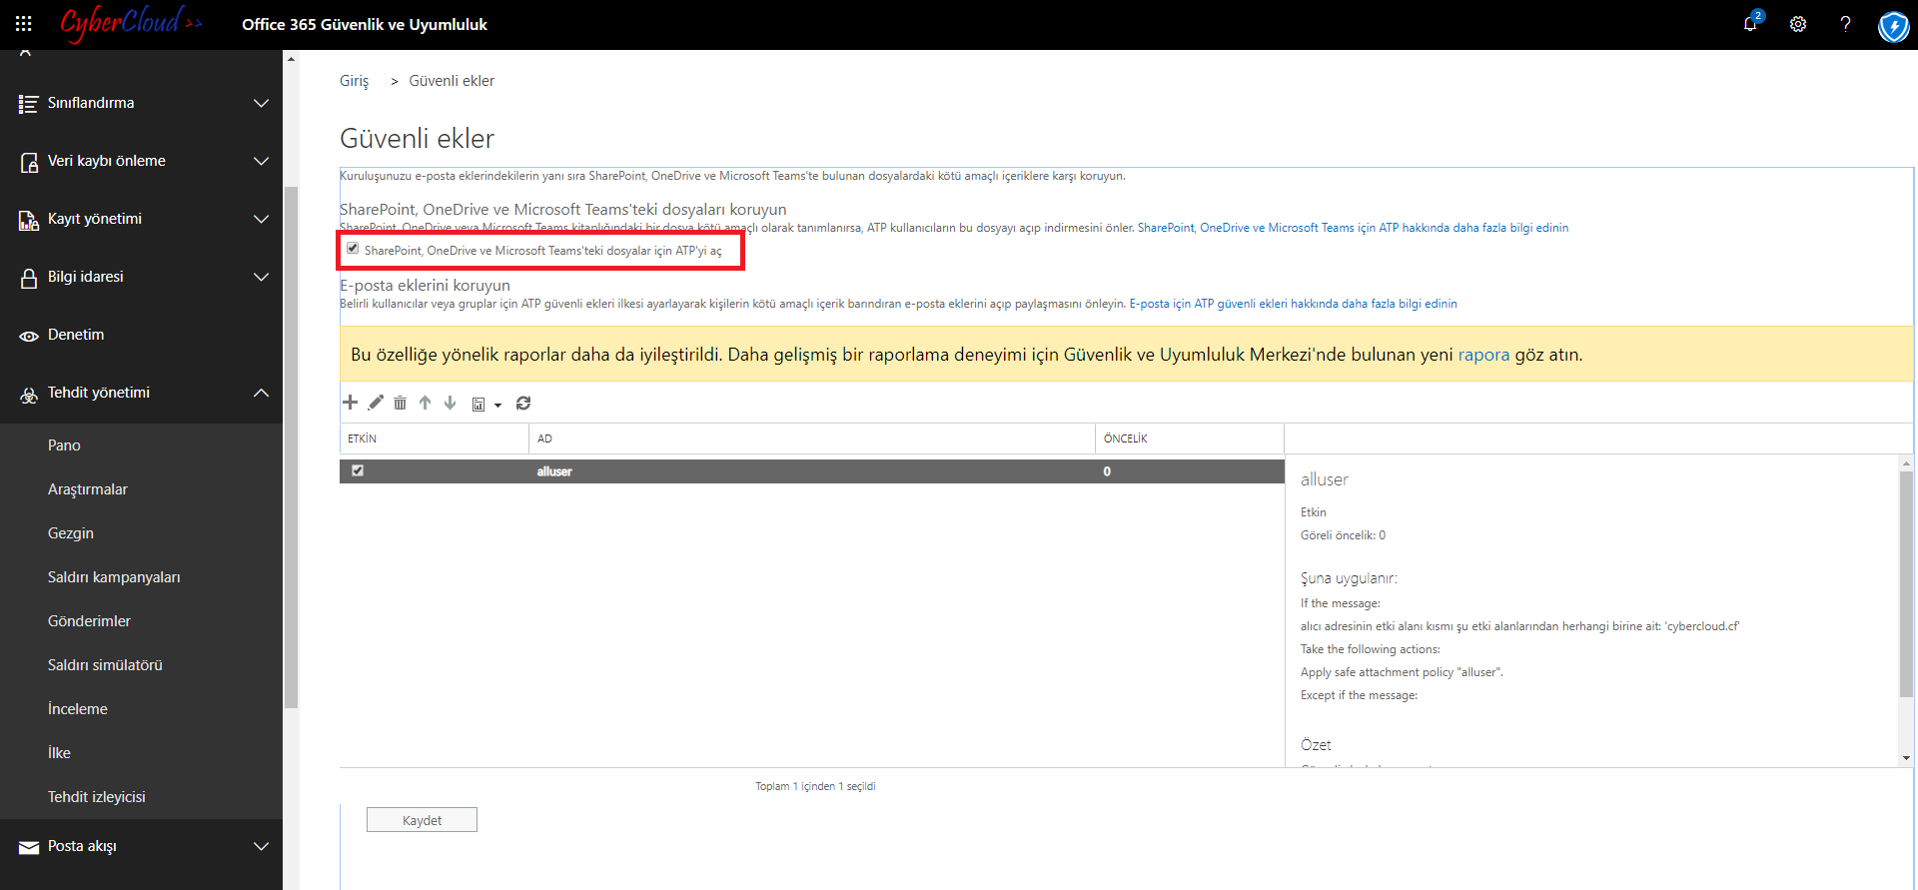Expand the Posta akışı chevron
Screen dimensions: 1918x890
pos(262,846)
